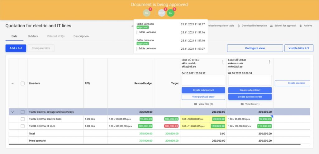Click the Quotation for electric and IT lines title
The height and width of the screenshot is (154, 319).
38,26
